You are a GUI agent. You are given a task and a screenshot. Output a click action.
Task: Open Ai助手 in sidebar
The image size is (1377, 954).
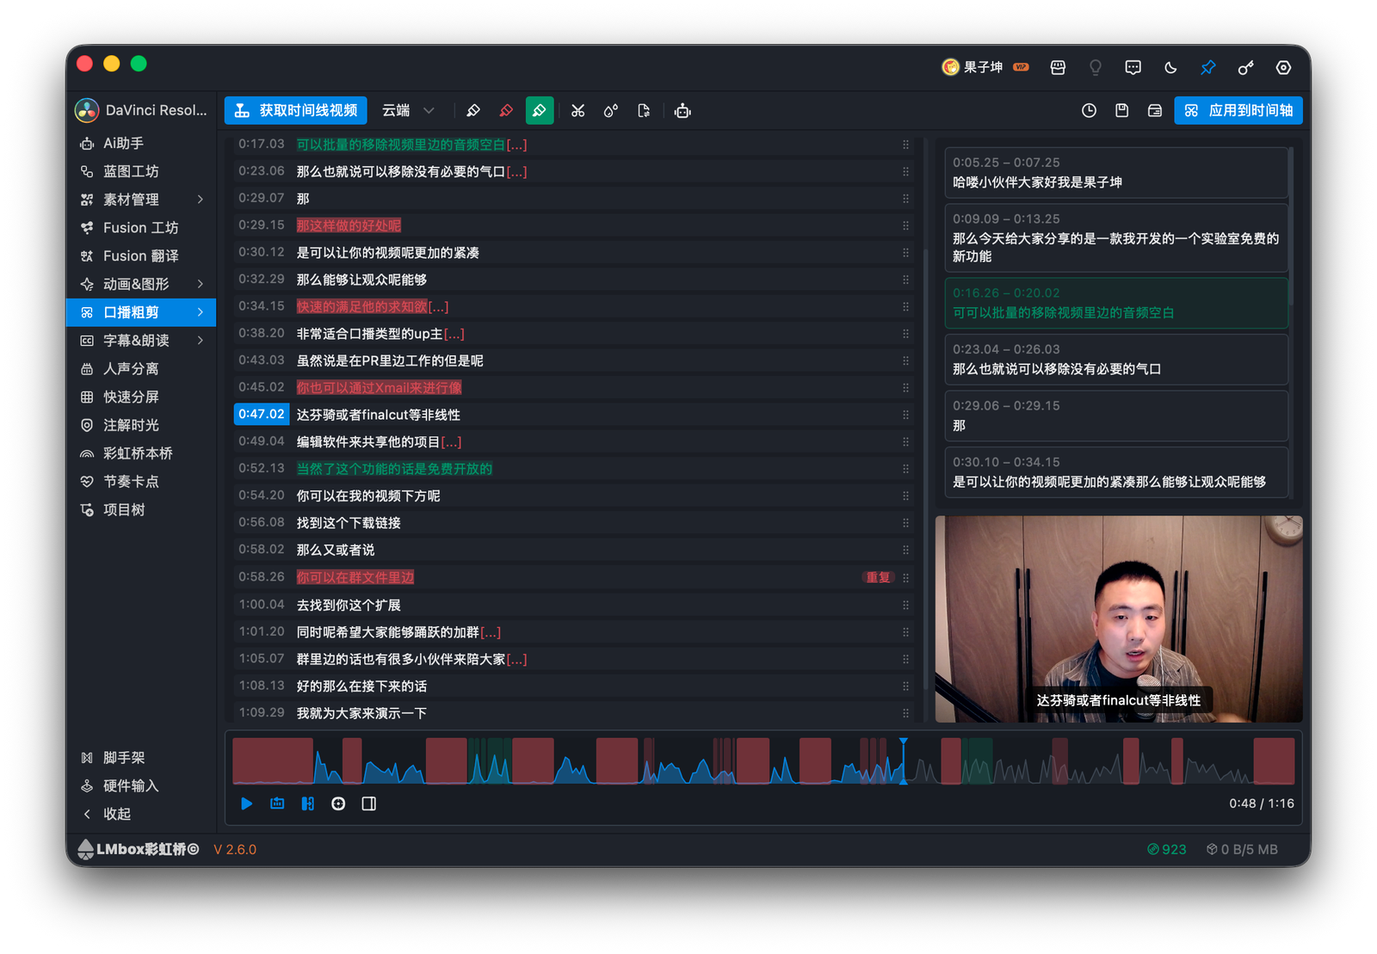141,143
